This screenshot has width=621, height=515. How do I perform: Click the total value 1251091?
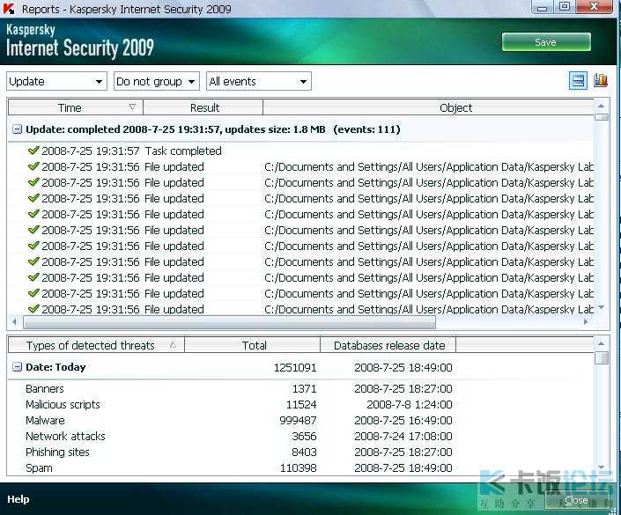[295, 368]
